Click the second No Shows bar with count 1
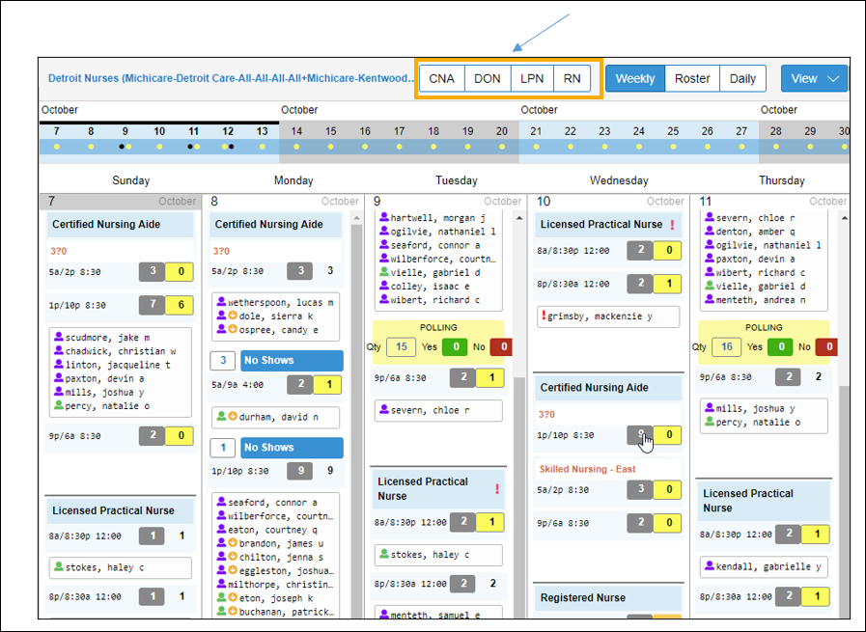 click(x=292, y=448)
